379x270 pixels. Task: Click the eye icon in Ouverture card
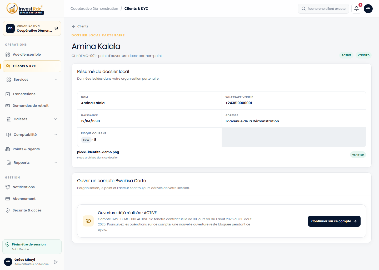point(88,221)
